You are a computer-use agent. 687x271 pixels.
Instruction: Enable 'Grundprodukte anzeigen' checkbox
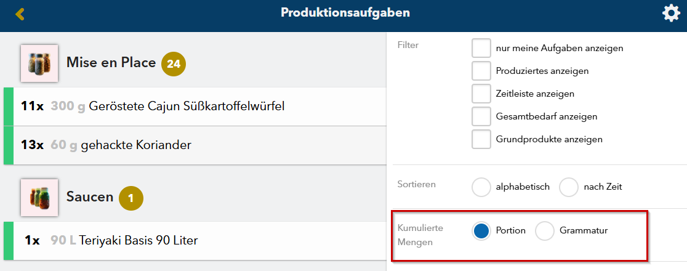(481, 139)
